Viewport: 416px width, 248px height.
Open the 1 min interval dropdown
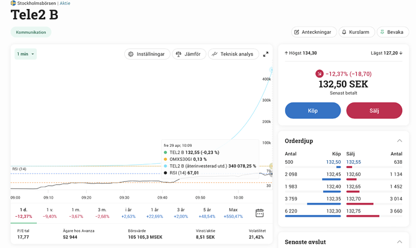point(25,54)
